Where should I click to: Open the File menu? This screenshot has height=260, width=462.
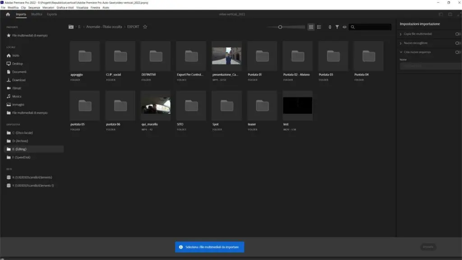pyautogui.click(x=3, y=8)
